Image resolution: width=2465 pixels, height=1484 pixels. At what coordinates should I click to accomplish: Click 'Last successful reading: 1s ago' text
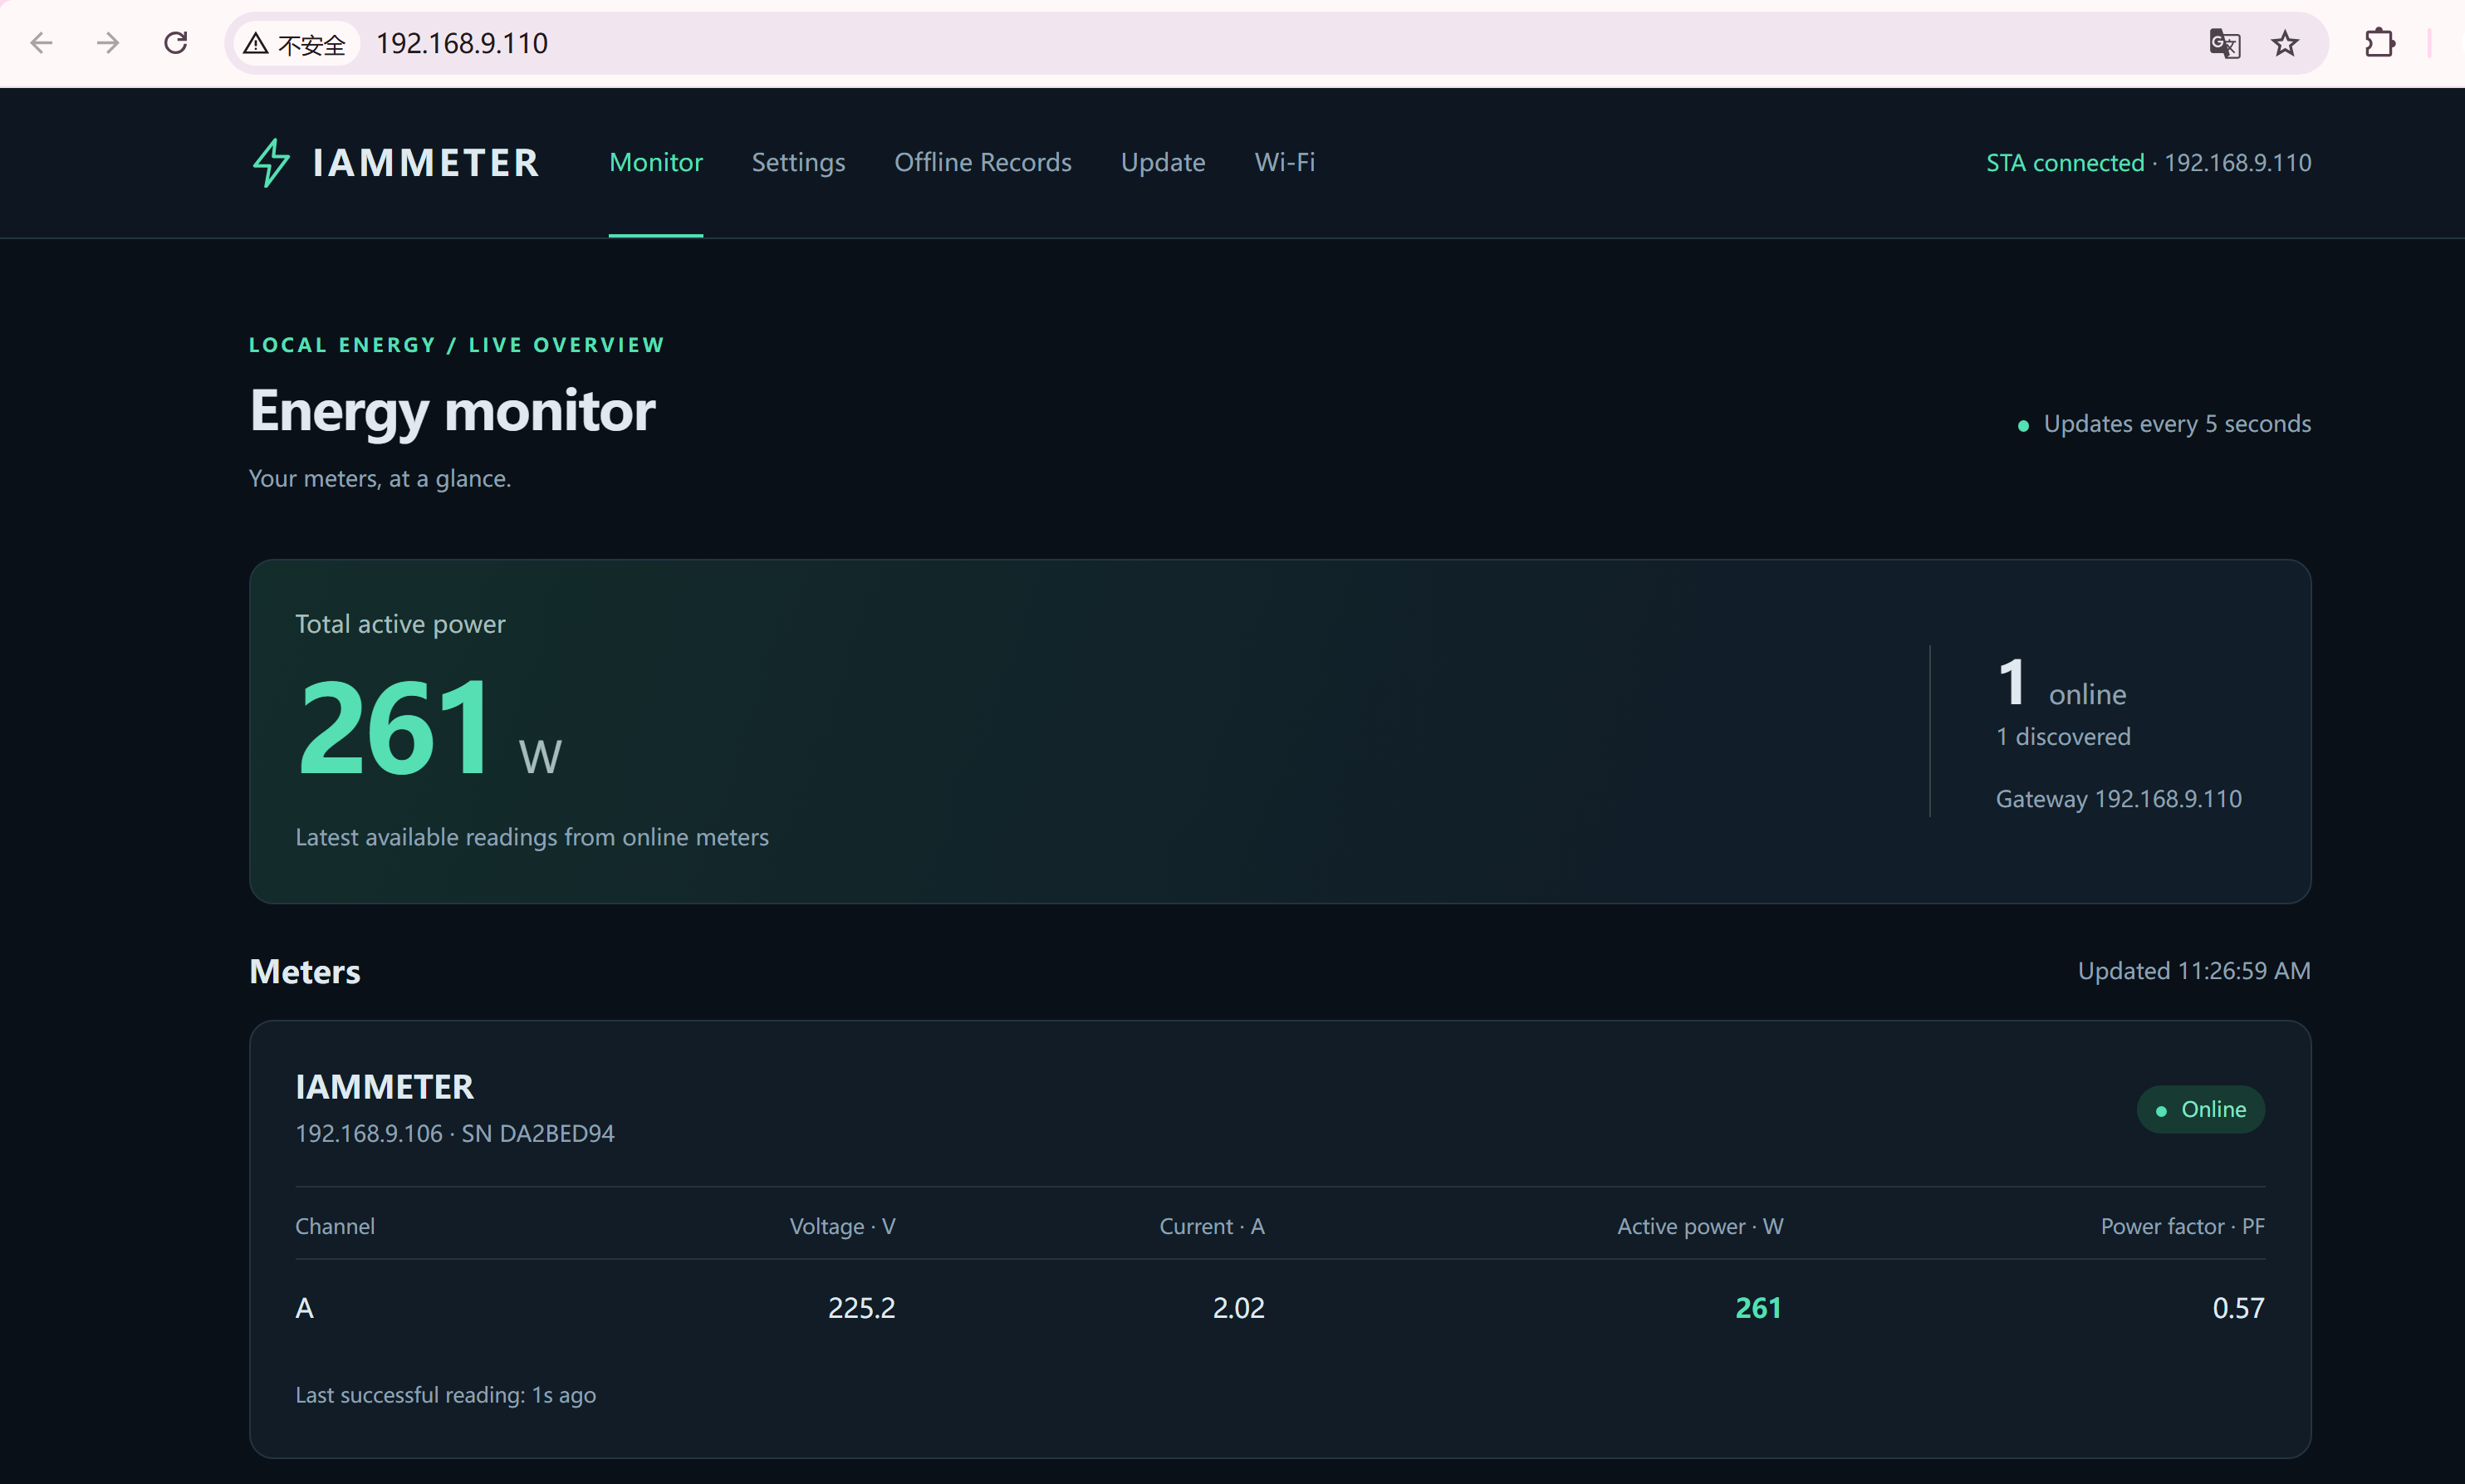(445, 1396)
